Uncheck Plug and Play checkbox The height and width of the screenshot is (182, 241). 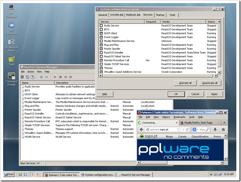tap(101, 45)
